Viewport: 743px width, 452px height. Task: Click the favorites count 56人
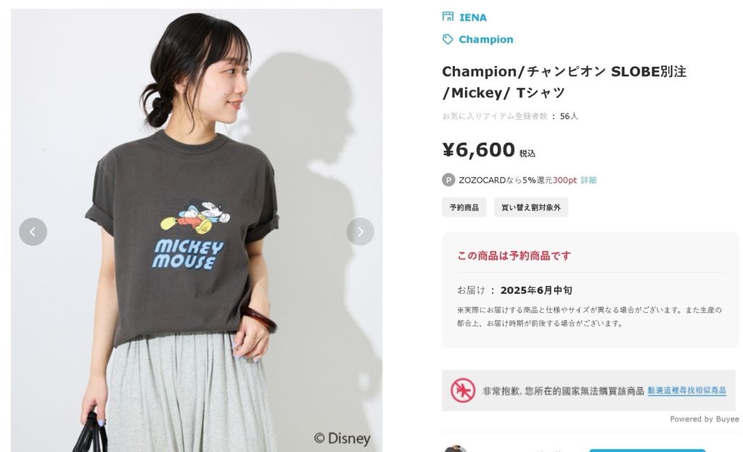pyautogui.click(x=569, y=116)
